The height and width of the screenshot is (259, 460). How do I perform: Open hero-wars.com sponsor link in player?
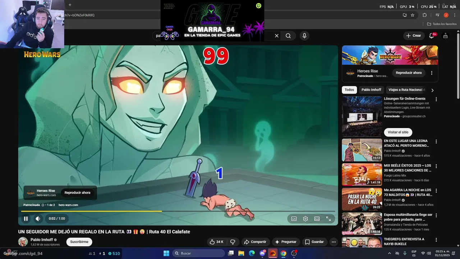(68, 205)
